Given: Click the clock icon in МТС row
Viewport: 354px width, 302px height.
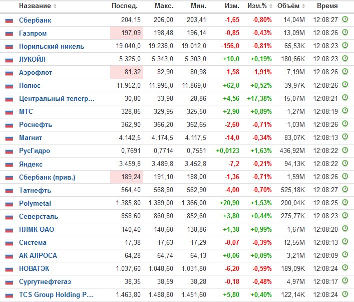Looking at the screenshot, I should click(x=345, y=111).
